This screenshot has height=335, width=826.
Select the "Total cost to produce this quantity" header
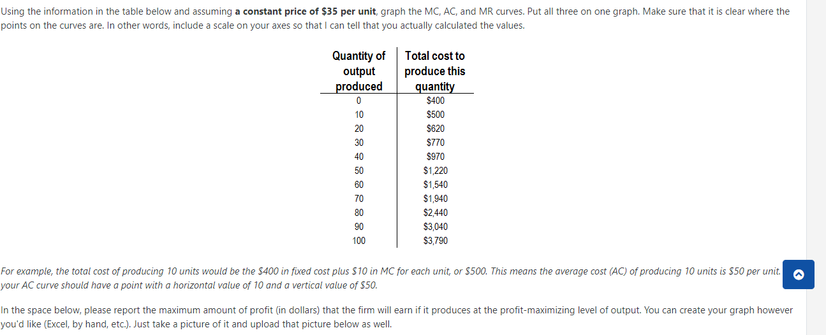pyautogui.click(x=435, y=71)
